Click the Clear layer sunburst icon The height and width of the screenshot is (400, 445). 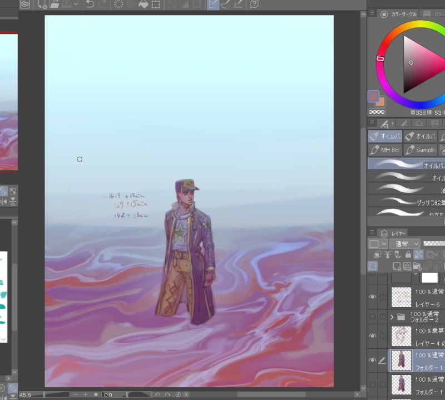click(118, 4)
